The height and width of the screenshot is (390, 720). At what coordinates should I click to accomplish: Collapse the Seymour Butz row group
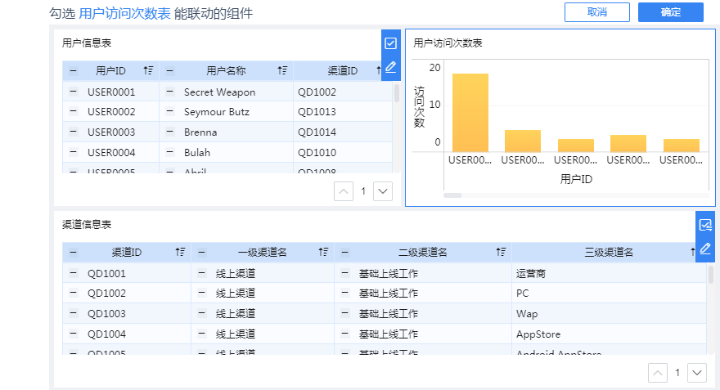[169, 111]
